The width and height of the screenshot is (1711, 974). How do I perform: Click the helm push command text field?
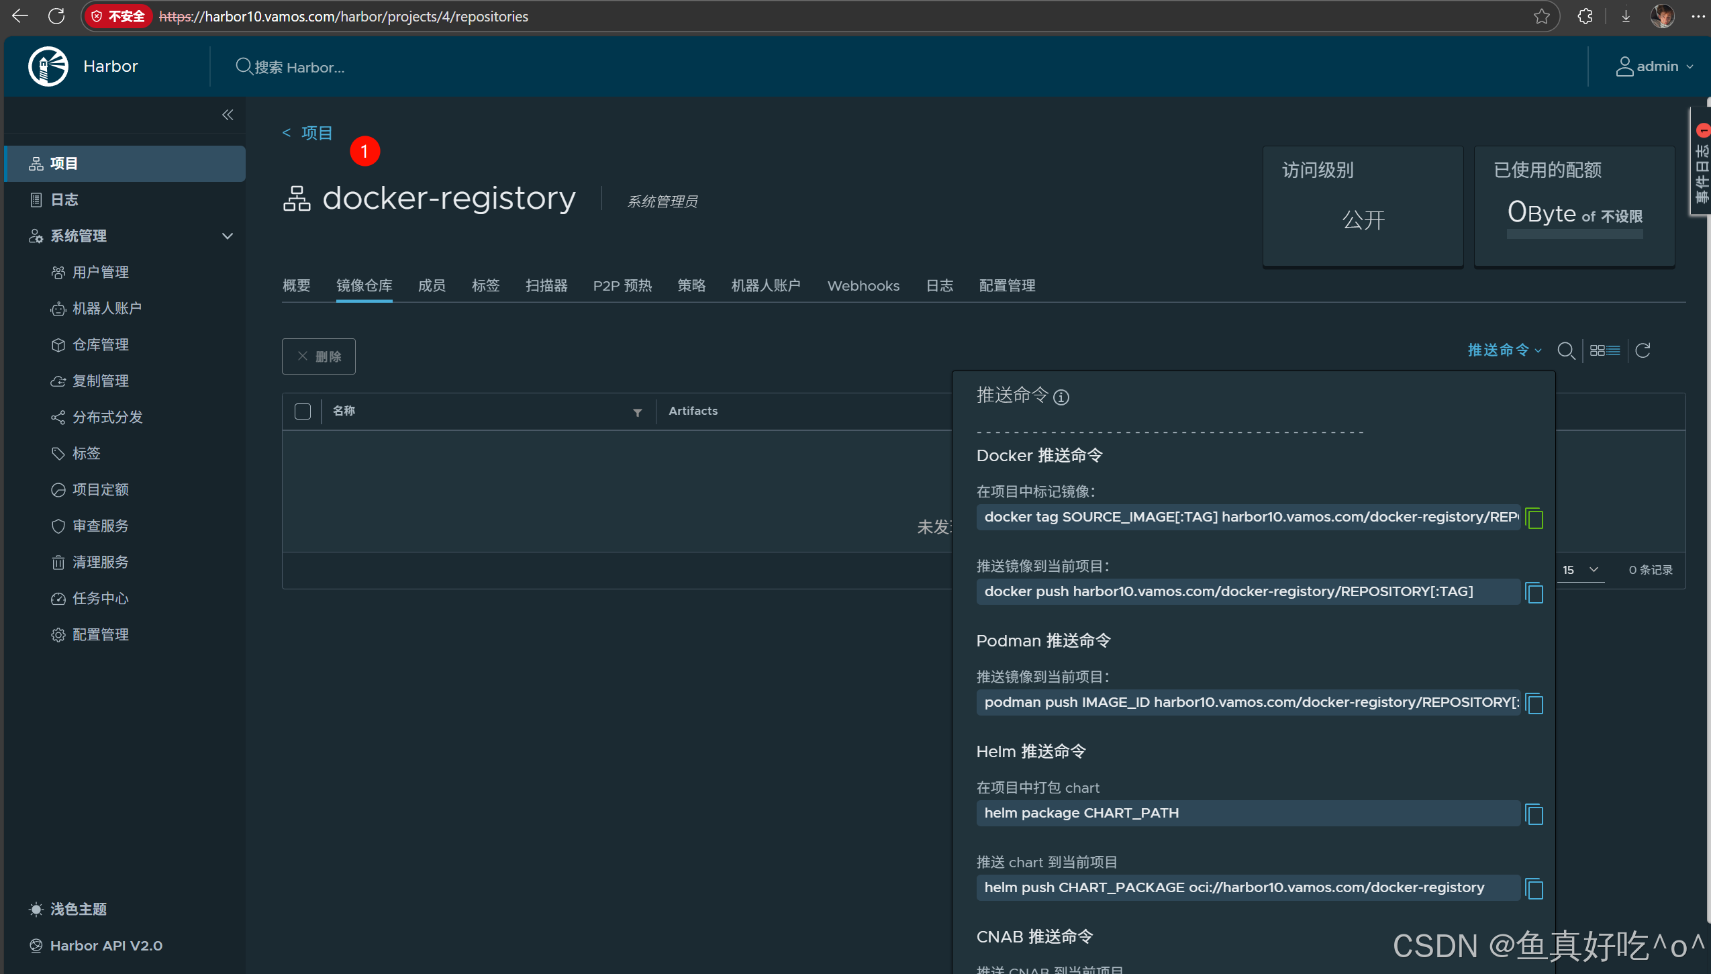pyautogui.click(x=1249, y=888)
